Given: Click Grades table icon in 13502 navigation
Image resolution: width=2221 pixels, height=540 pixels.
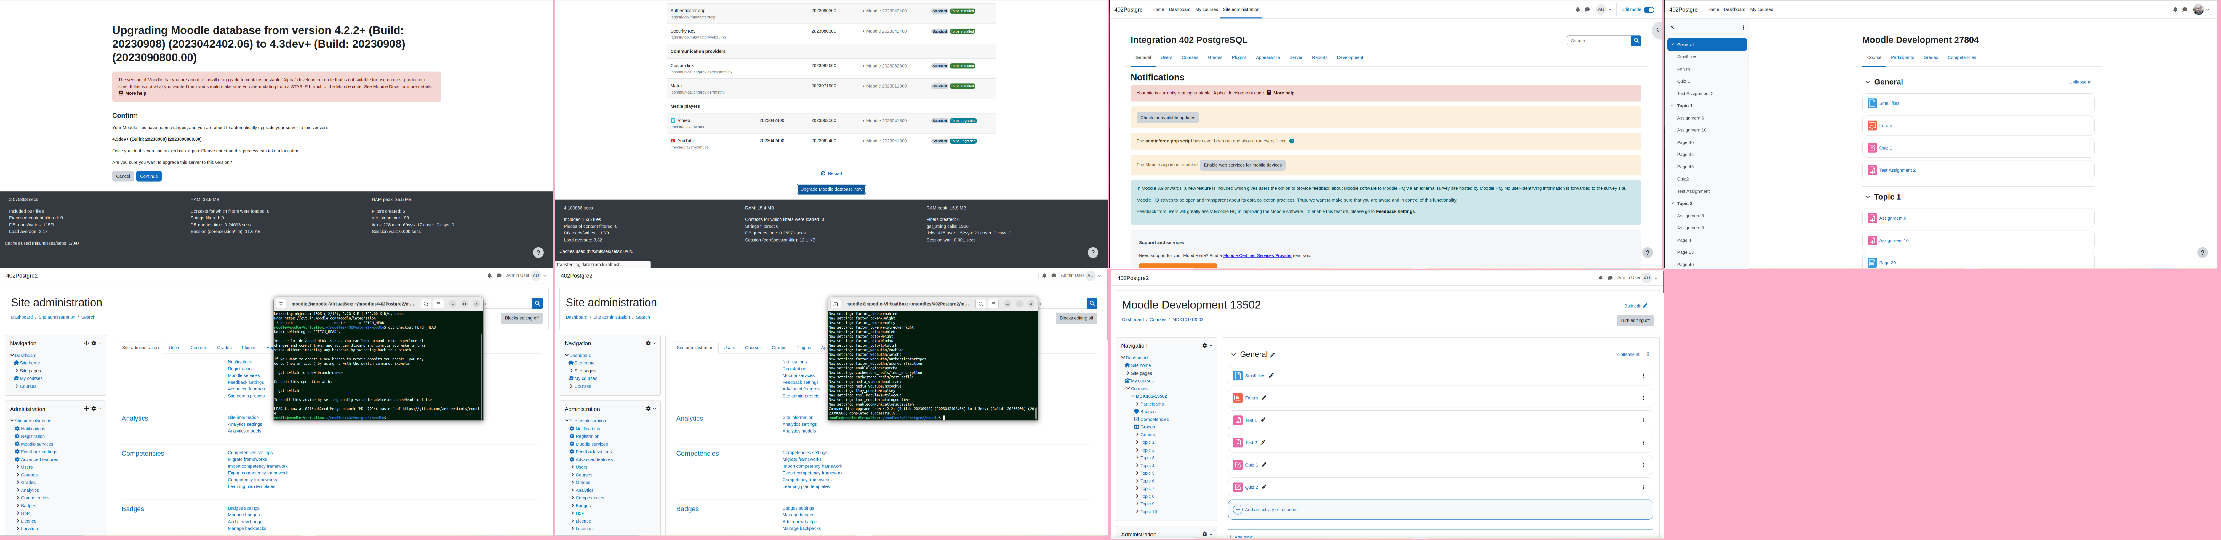Looking at the screenshot, I should [x=1136, y=427].
